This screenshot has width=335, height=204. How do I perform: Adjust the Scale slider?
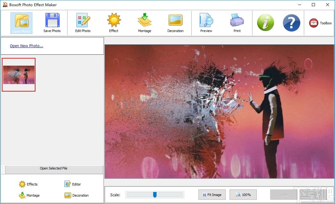pos(155,194)
